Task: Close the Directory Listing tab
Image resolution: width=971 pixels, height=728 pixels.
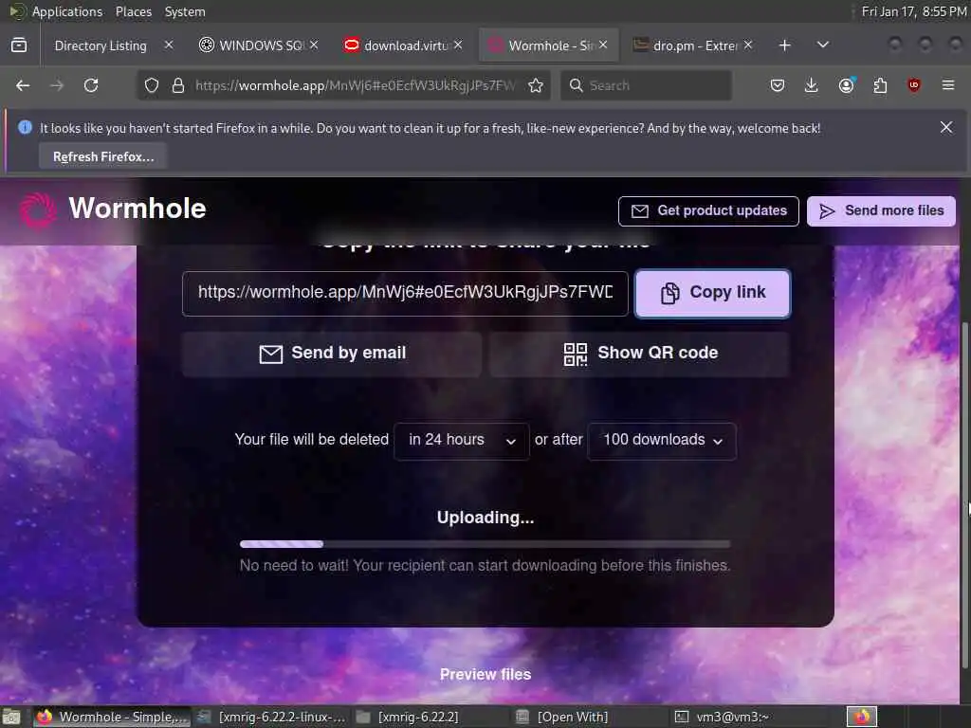Action: click(169, 45)
